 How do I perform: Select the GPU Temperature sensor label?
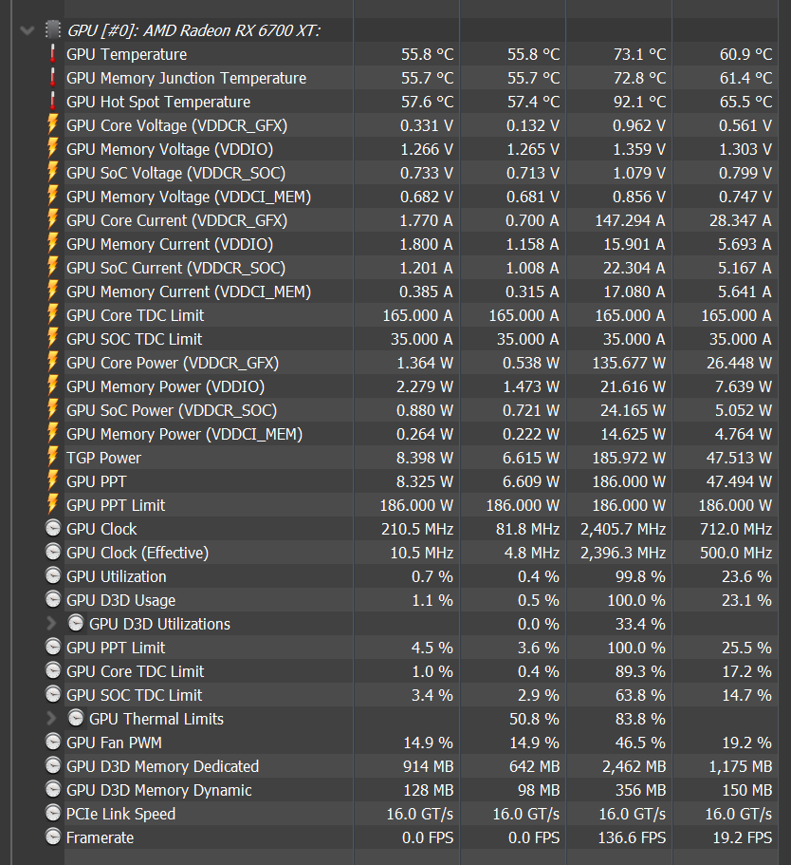click(127, 55)
